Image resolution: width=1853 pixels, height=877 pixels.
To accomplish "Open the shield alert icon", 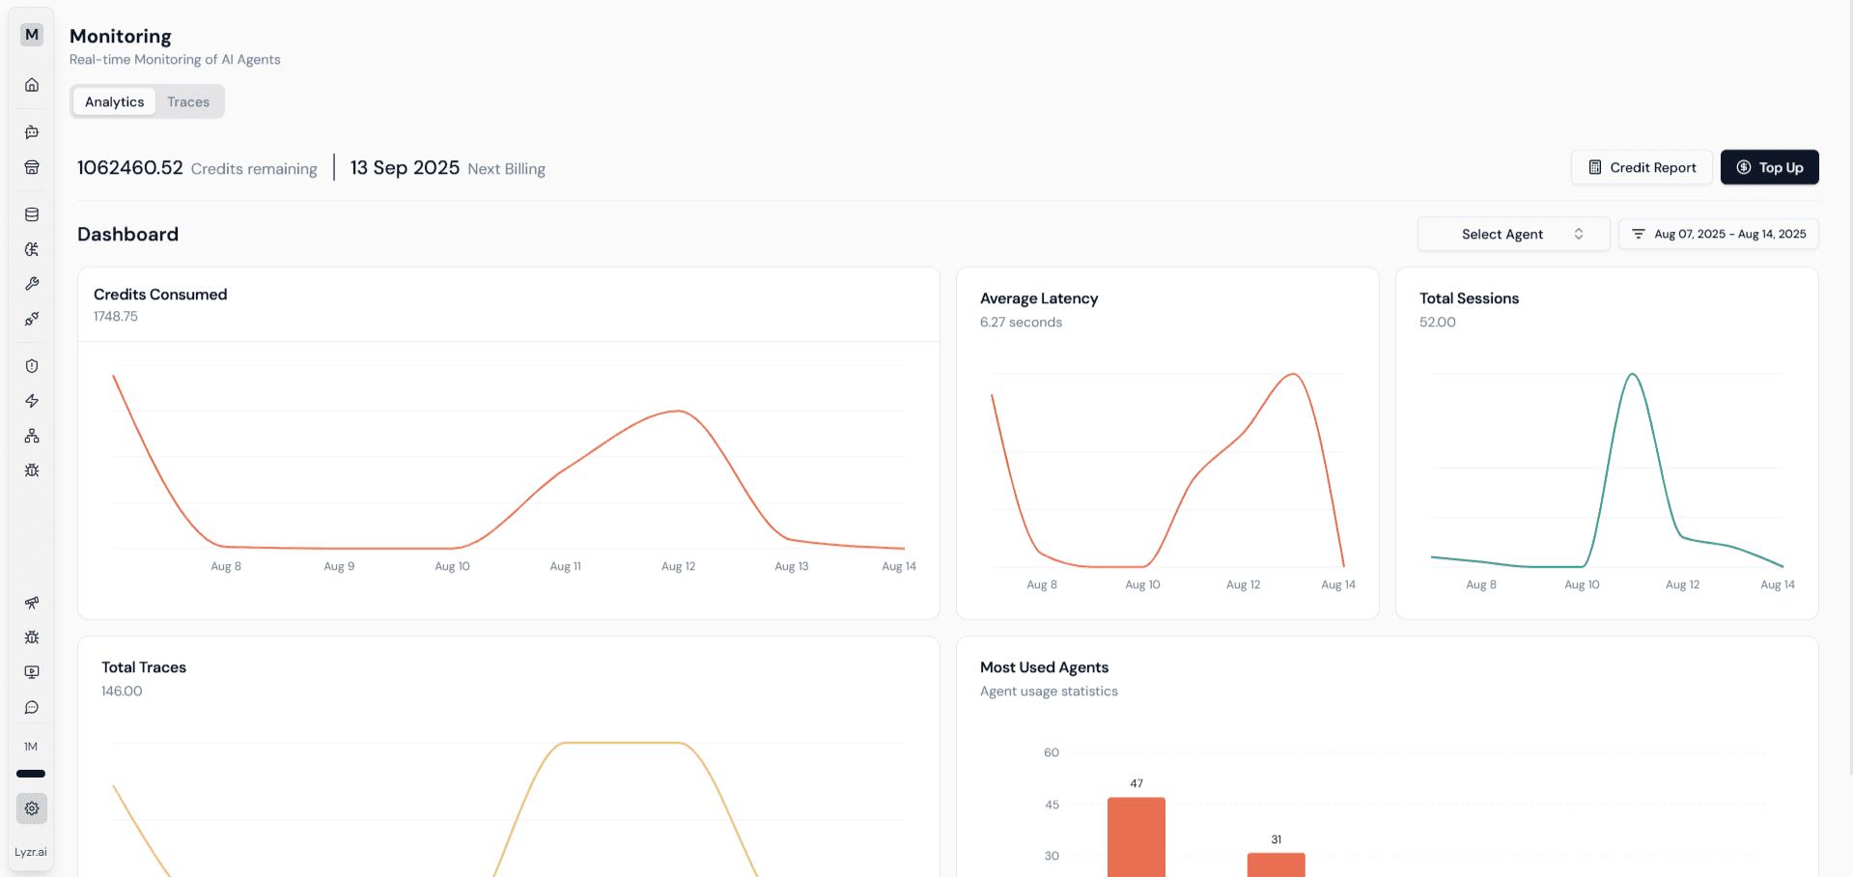I will click(x=32, y=366).
